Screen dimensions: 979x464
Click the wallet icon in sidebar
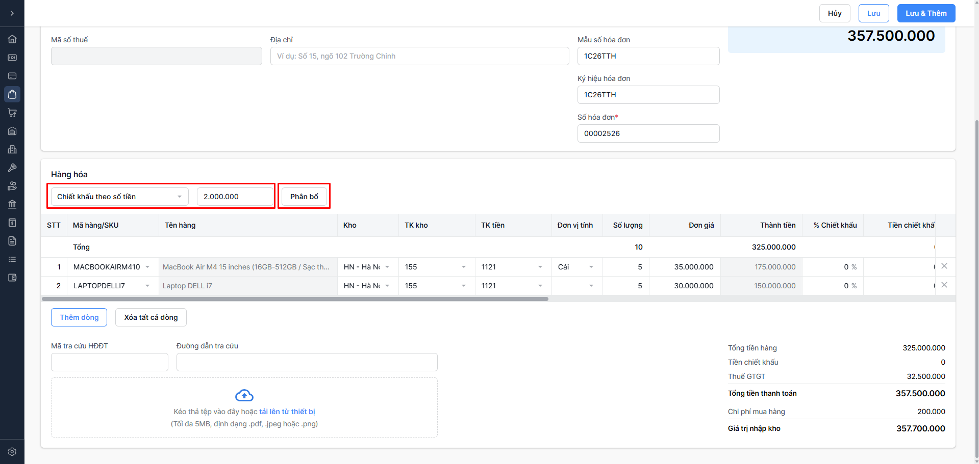pos(12,278)
